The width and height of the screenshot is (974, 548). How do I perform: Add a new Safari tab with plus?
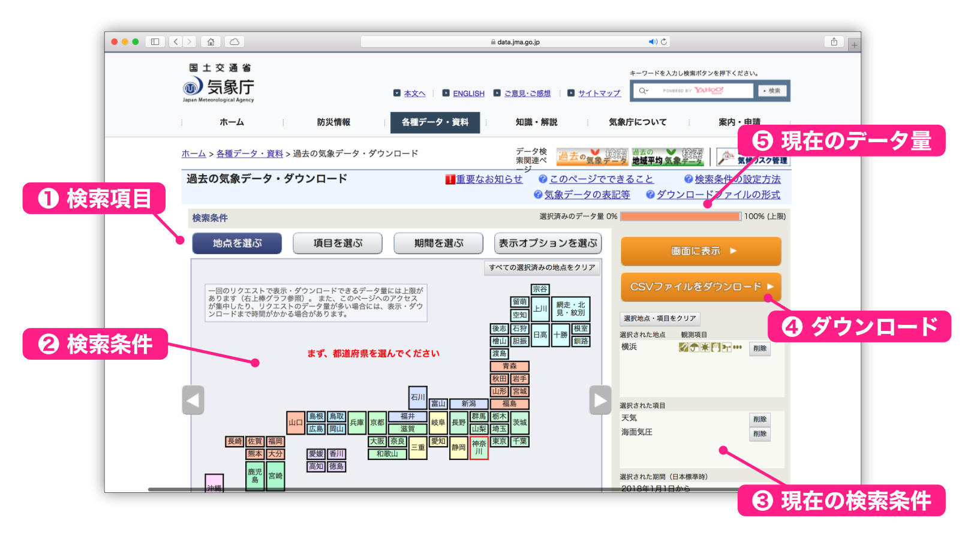tap(854, 44)
